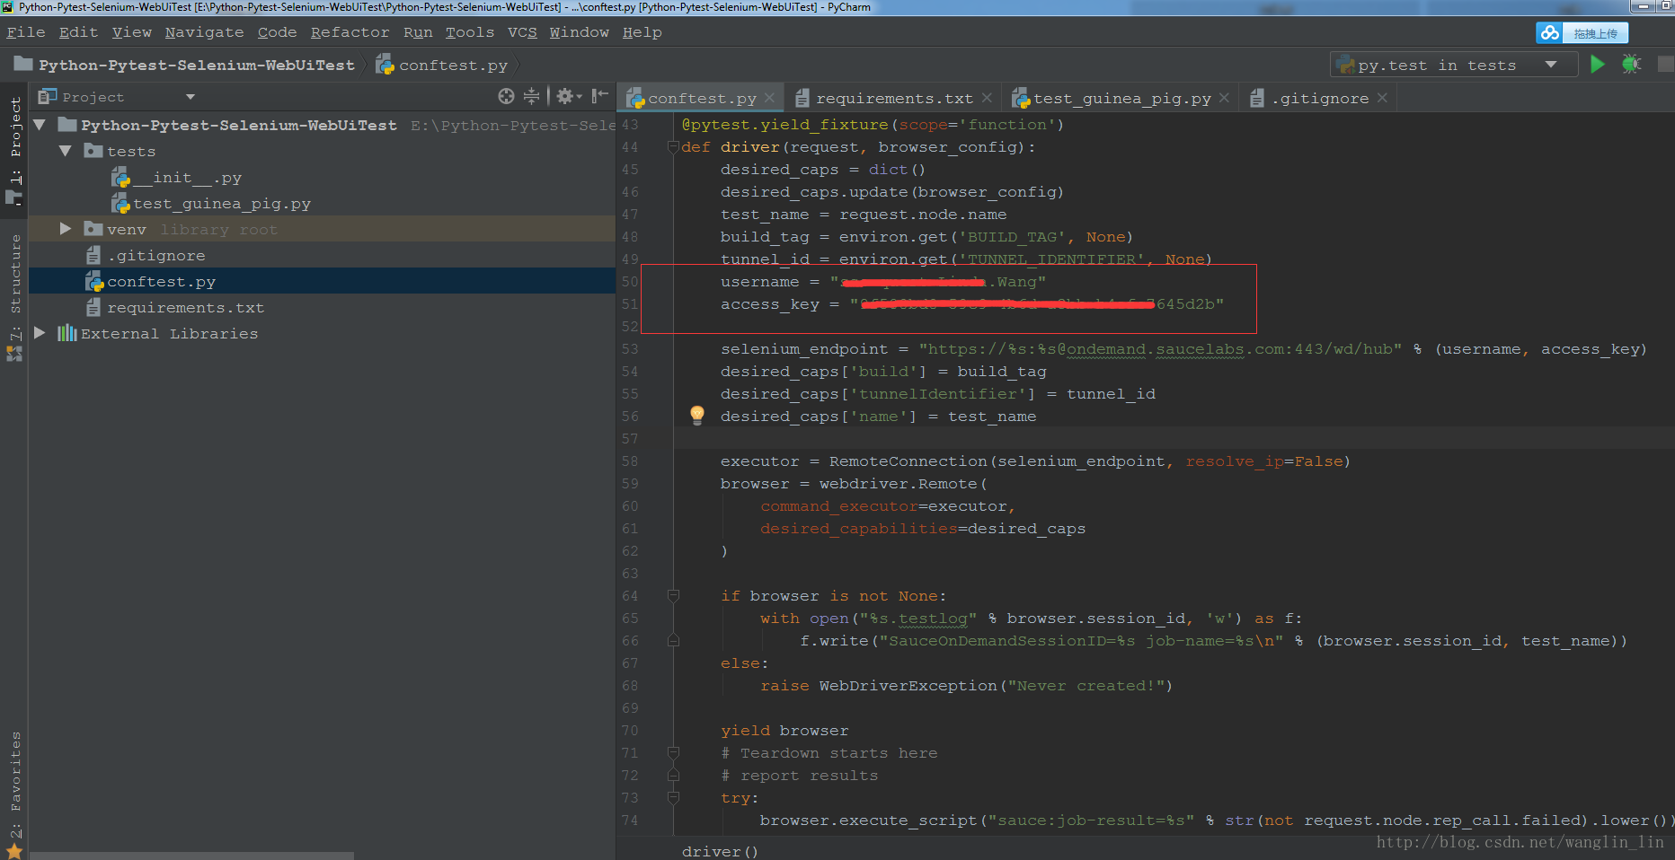Screen dimensions: 1675x860
Task: Open the py.test run configuration dropdown
Action: (x=1550, y=65)
